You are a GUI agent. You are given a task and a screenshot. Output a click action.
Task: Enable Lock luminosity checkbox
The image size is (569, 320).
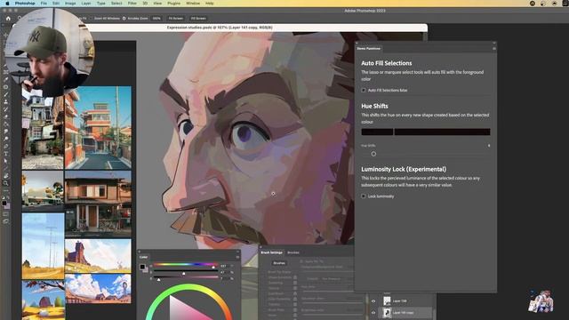pos(364,196)
